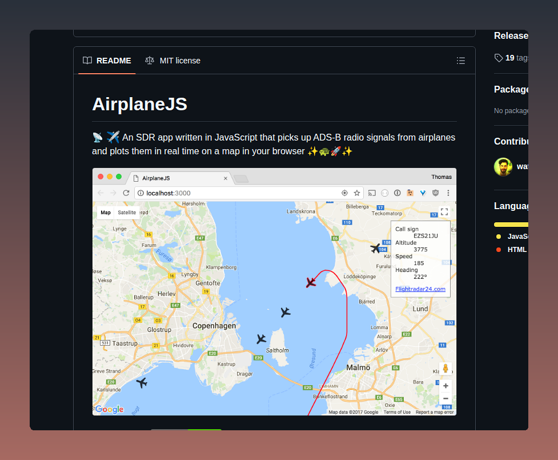558x460 pixels.
Task: Open the 19 tags link
Action: [516, 58]
